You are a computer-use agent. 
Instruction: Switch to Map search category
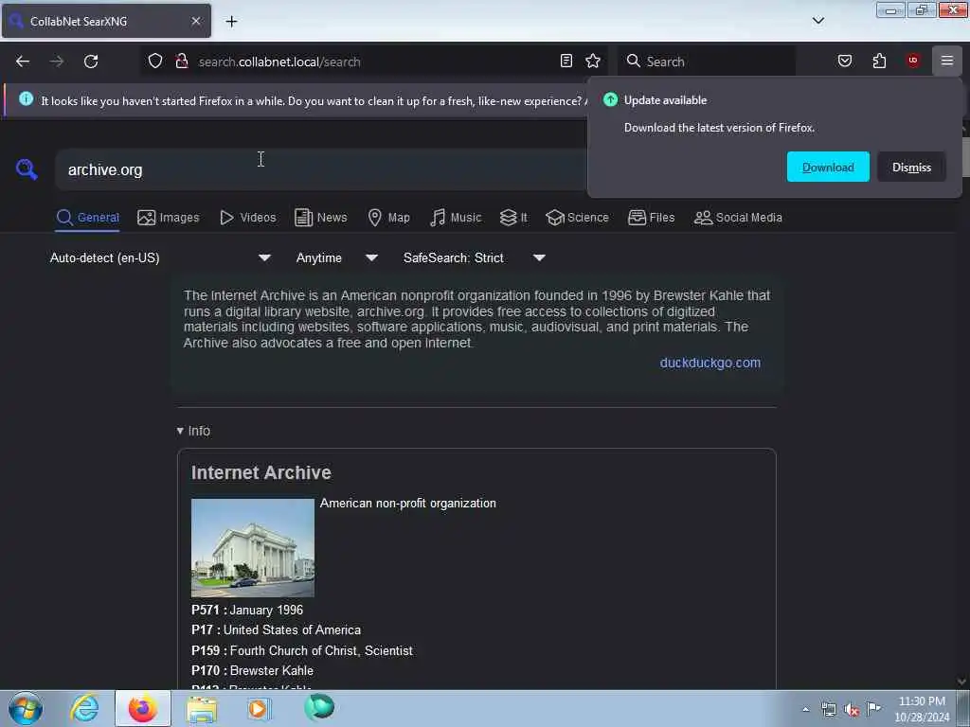(388, 218)
